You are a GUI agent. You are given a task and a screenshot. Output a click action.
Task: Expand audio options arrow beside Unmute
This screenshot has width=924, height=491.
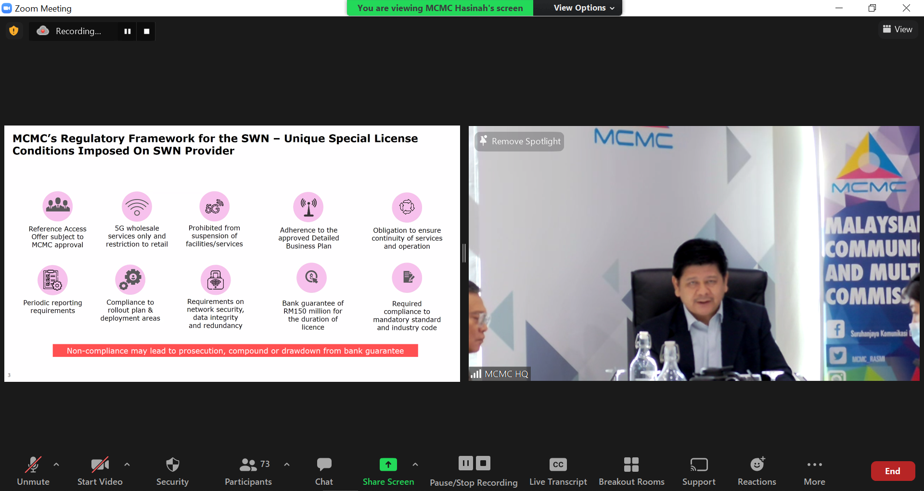pyautogui.click(x=56, y=465)
